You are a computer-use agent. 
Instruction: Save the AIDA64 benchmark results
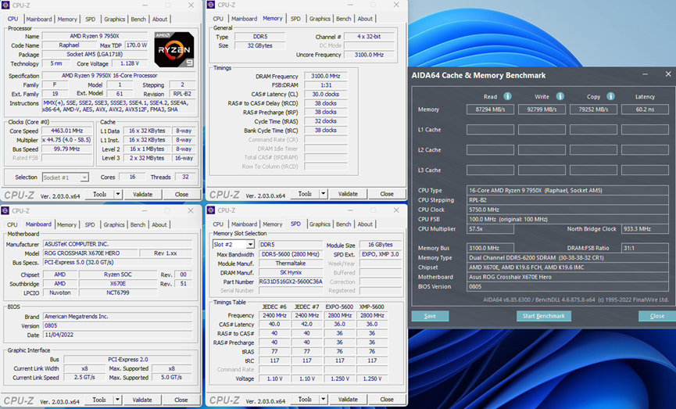pos(430,316)
